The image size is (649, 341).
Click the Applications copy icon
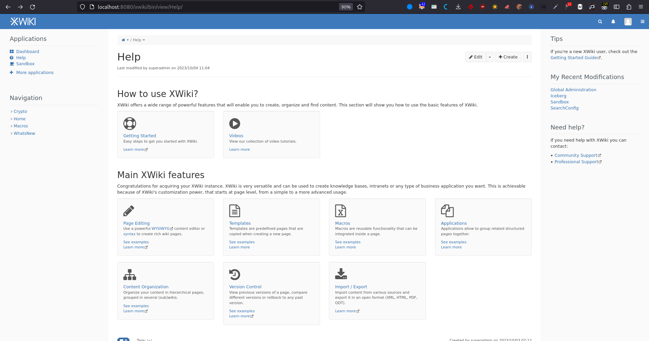[x=447, y=211]
